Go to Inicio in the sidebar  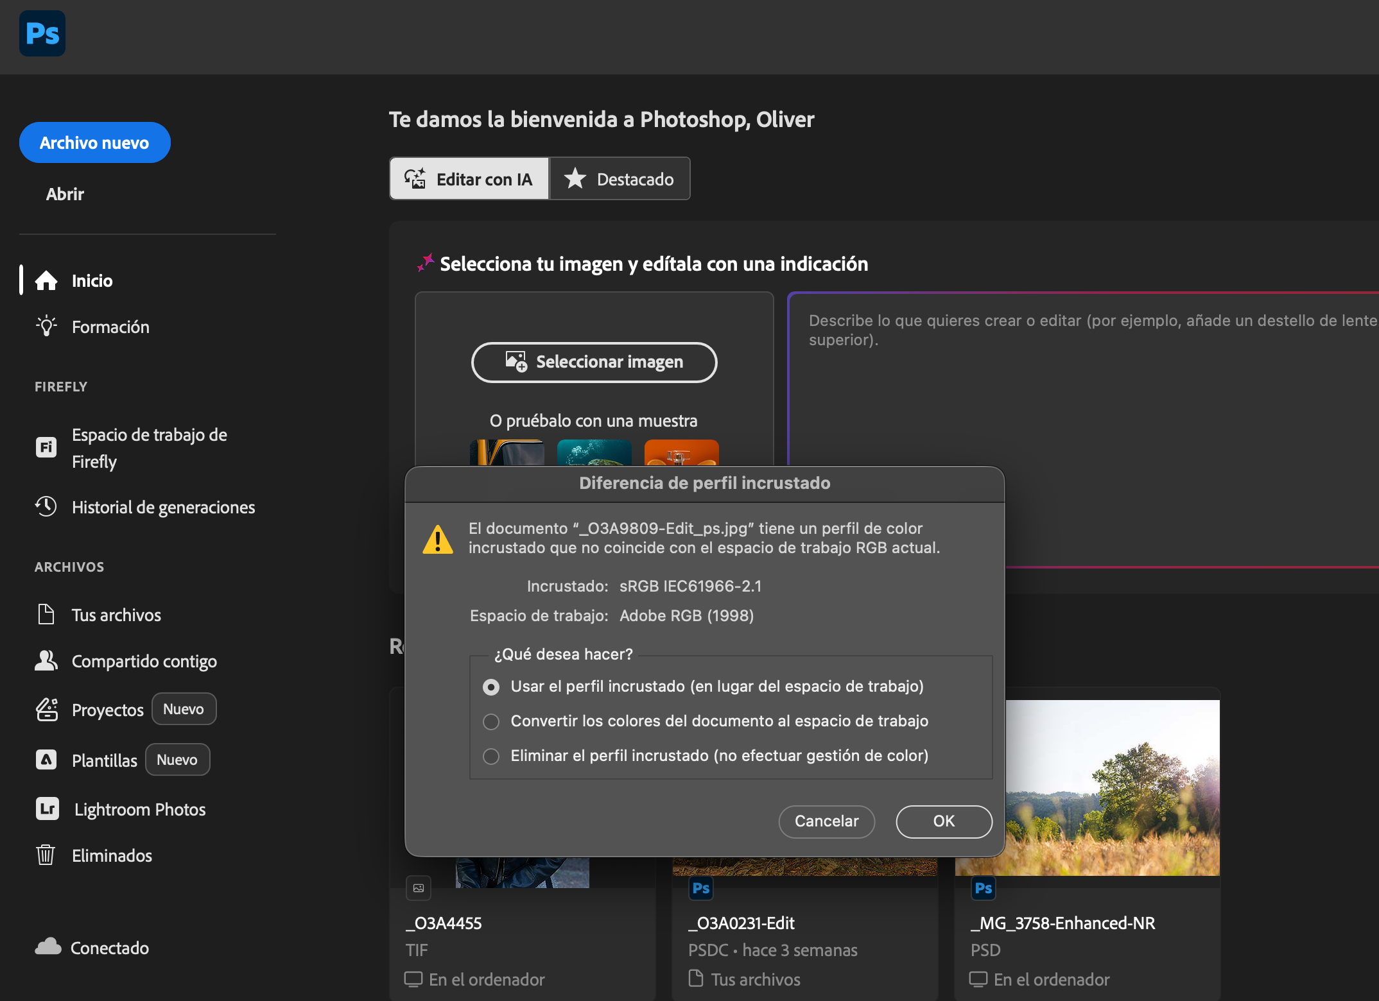point(92,280)
